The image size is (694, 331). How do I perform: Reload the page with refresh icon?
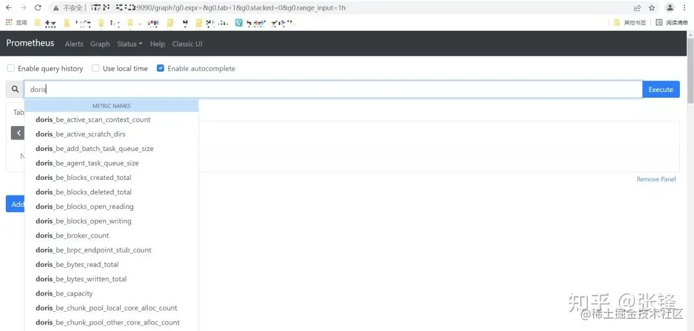click(x=38, y=8)
